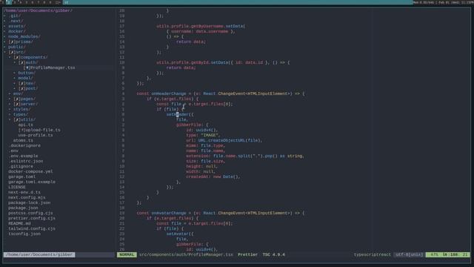Open docker-compose.yml file
This screenshot has width=474, height=267.
(x=30, y=171)
